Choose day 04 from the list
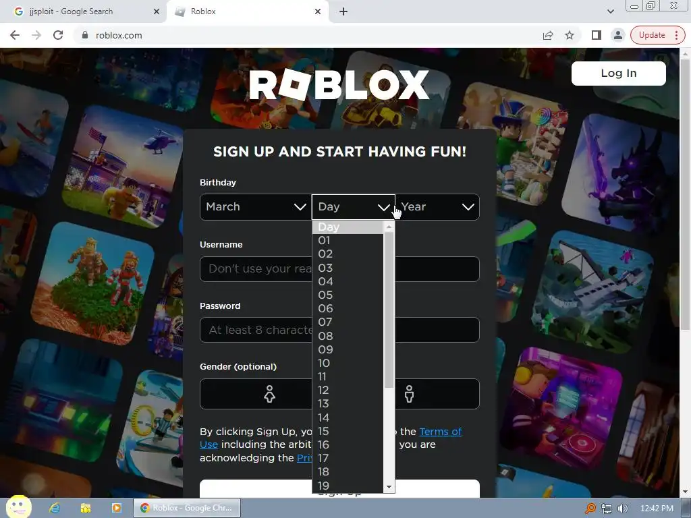Image resolution: width=691 pixels, height=518 pixels. tap(348, 281)
